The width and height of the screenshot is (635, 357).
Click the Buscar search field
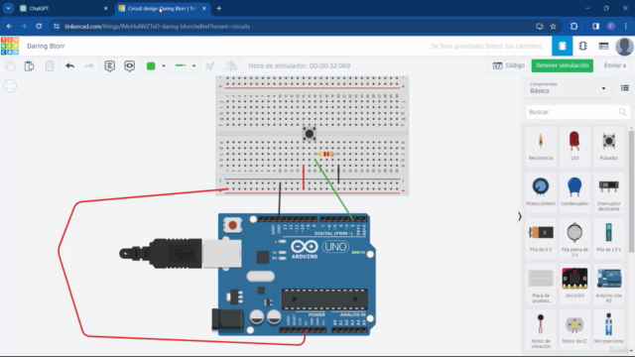(x=577, y=112)
